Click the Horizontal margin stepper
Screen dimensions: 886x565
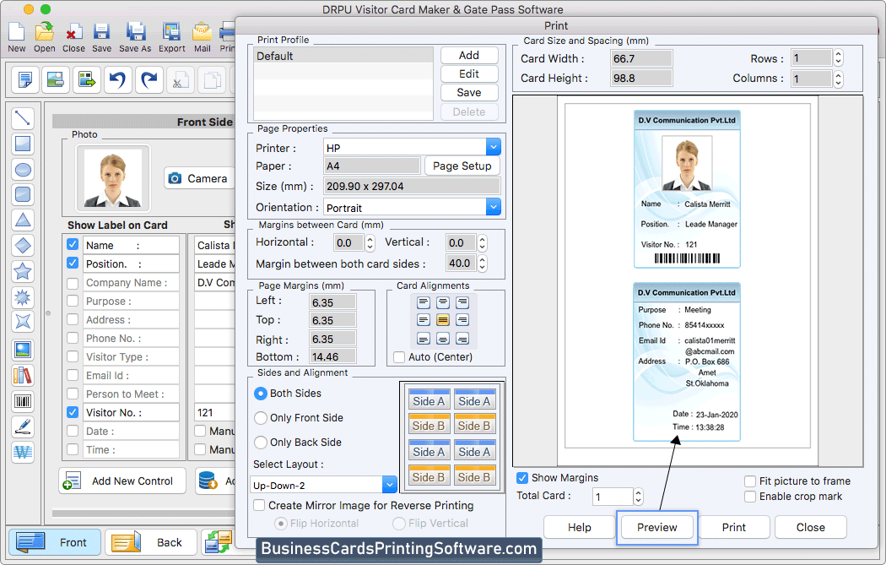(370, 243)
